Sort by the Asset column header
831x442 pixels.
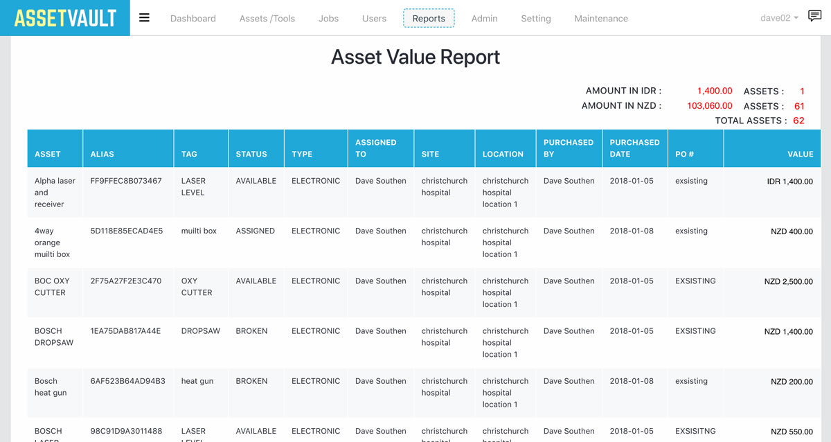coord(48,154)
